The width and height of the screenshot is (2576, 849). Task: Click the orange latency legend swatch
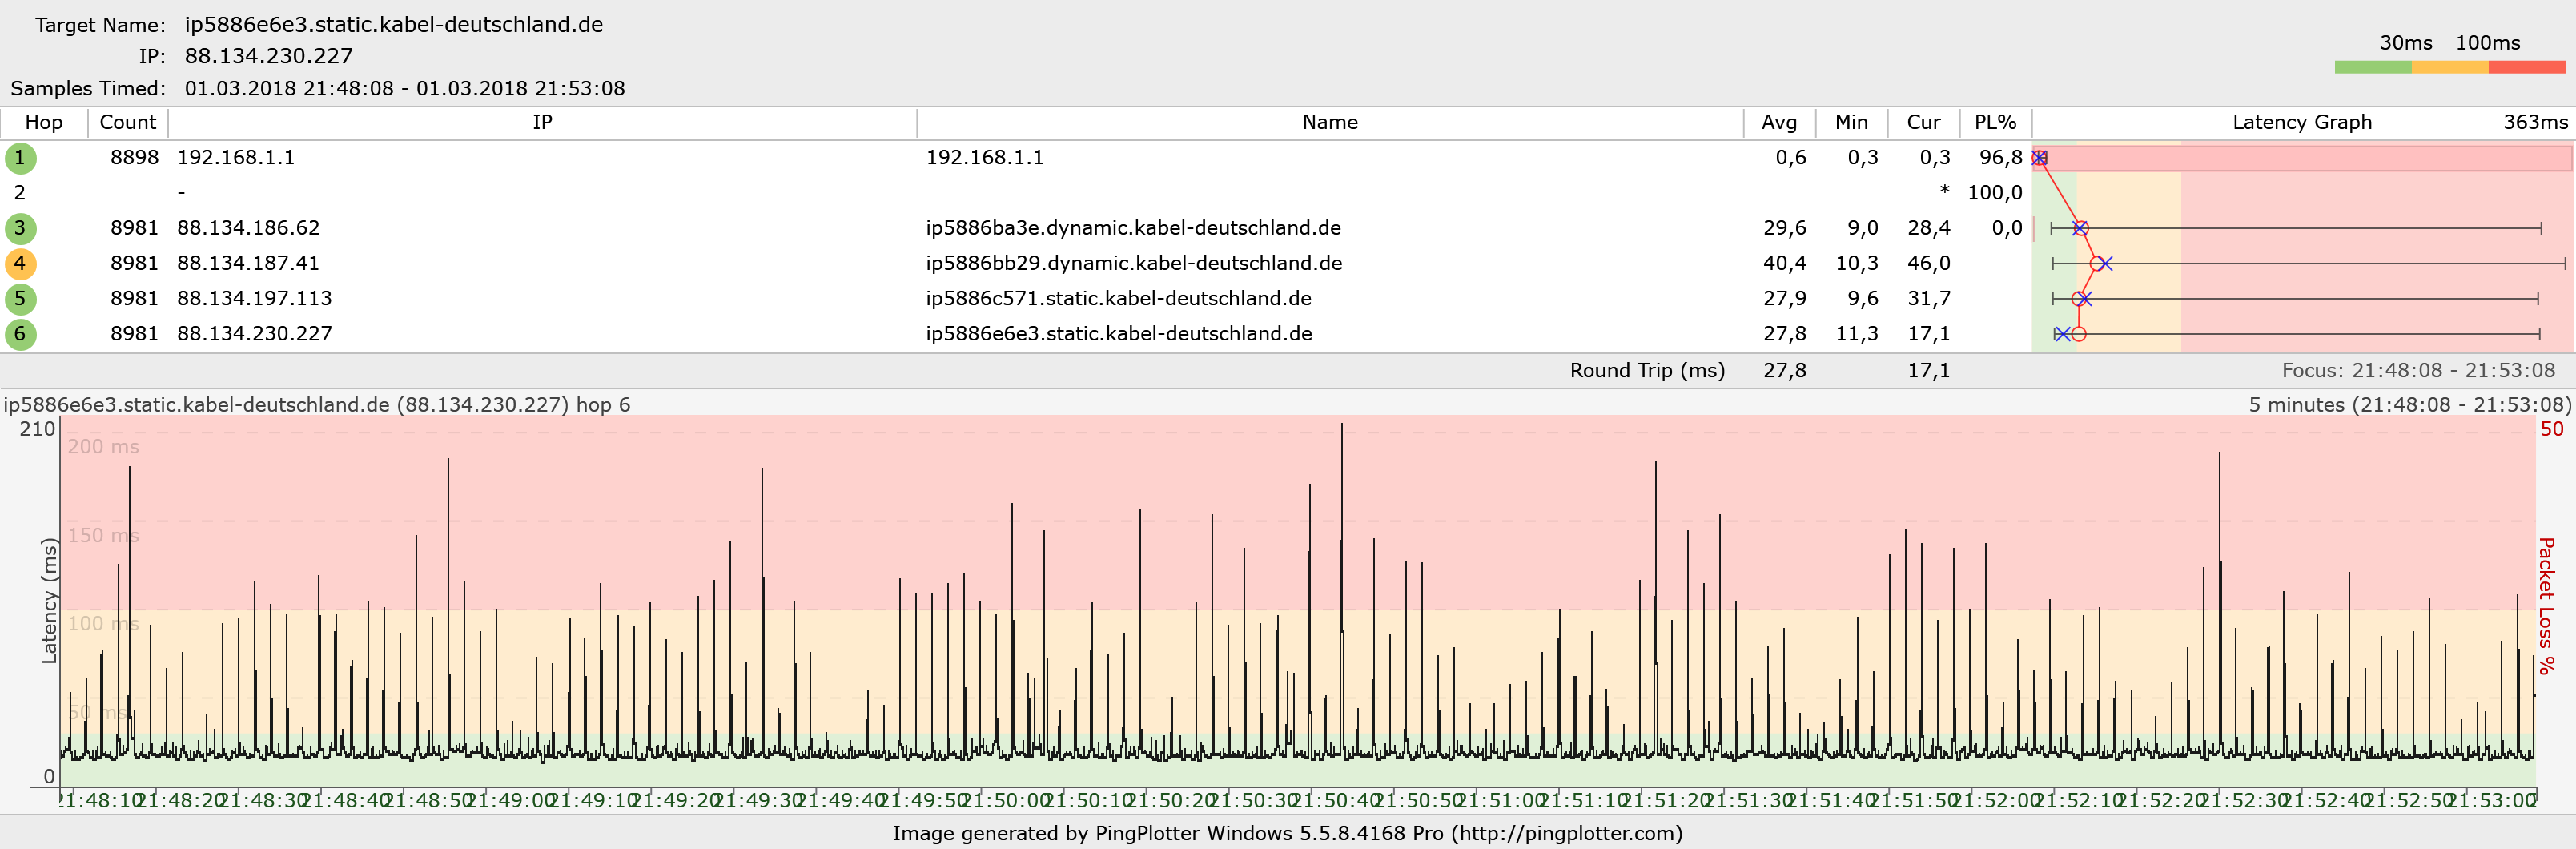coord(2450,67)
